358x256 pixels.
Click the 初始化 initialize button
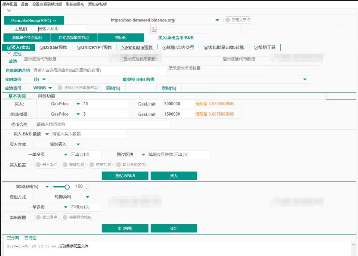[121, 37]
